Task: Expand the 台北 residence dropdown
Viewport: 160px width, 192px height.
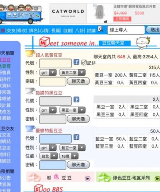Action: point(49,156)
